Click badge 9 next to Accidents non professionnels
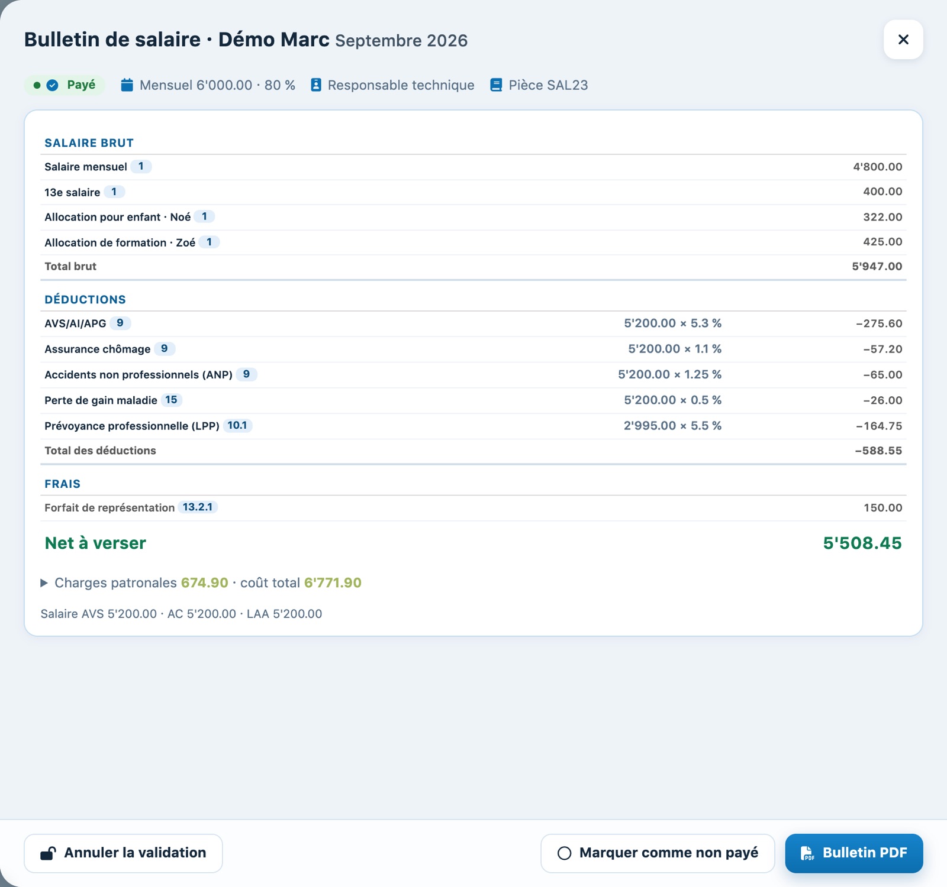The width and height of the screenshot is (947, 887). (x=246, y=374)
